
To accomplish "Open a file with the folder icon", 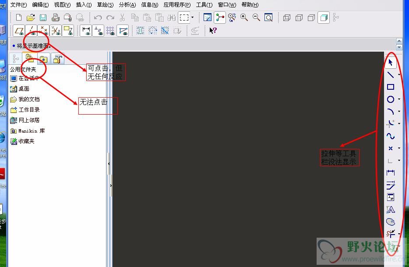I will 31,18.
